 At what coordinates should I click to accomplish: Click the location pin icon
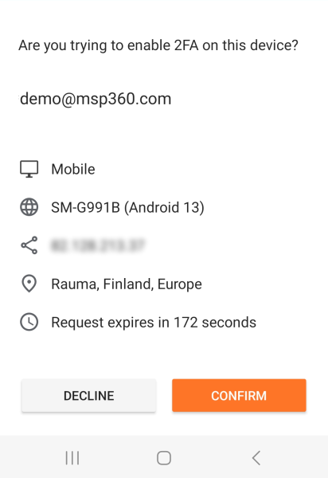29,284
